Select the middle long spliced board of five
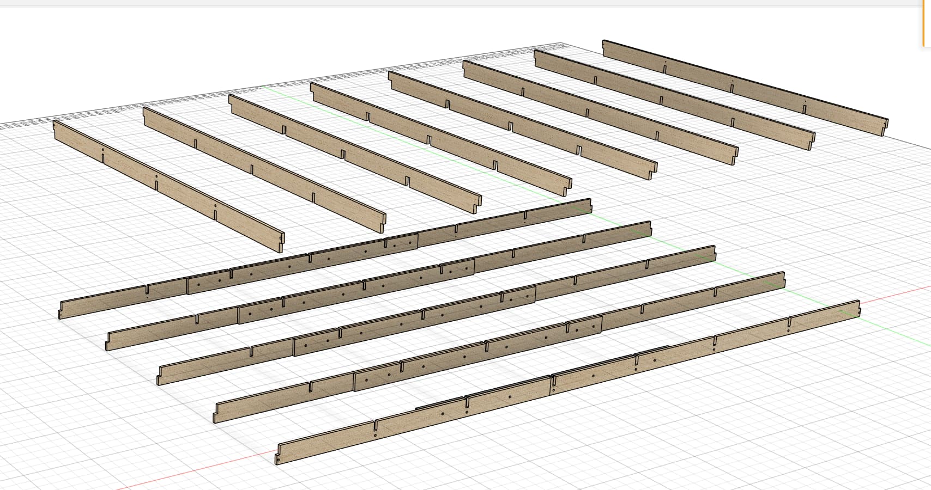 tap(437, 315)
